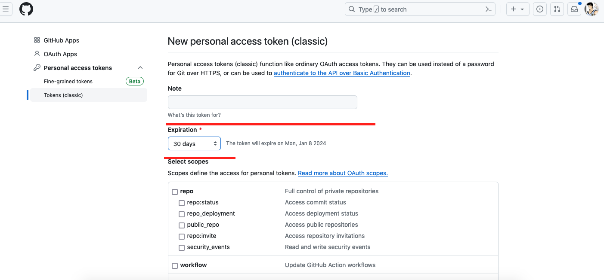The width and height of the screenshot is (604, 280).
Task: Select Fine-grained tokens in the sidebar
Action: tap(68, 82)
